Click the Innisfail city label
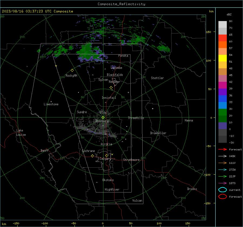The width and height of the screenshot is (243, 227). pyautogui.click(x=109, y=98)
